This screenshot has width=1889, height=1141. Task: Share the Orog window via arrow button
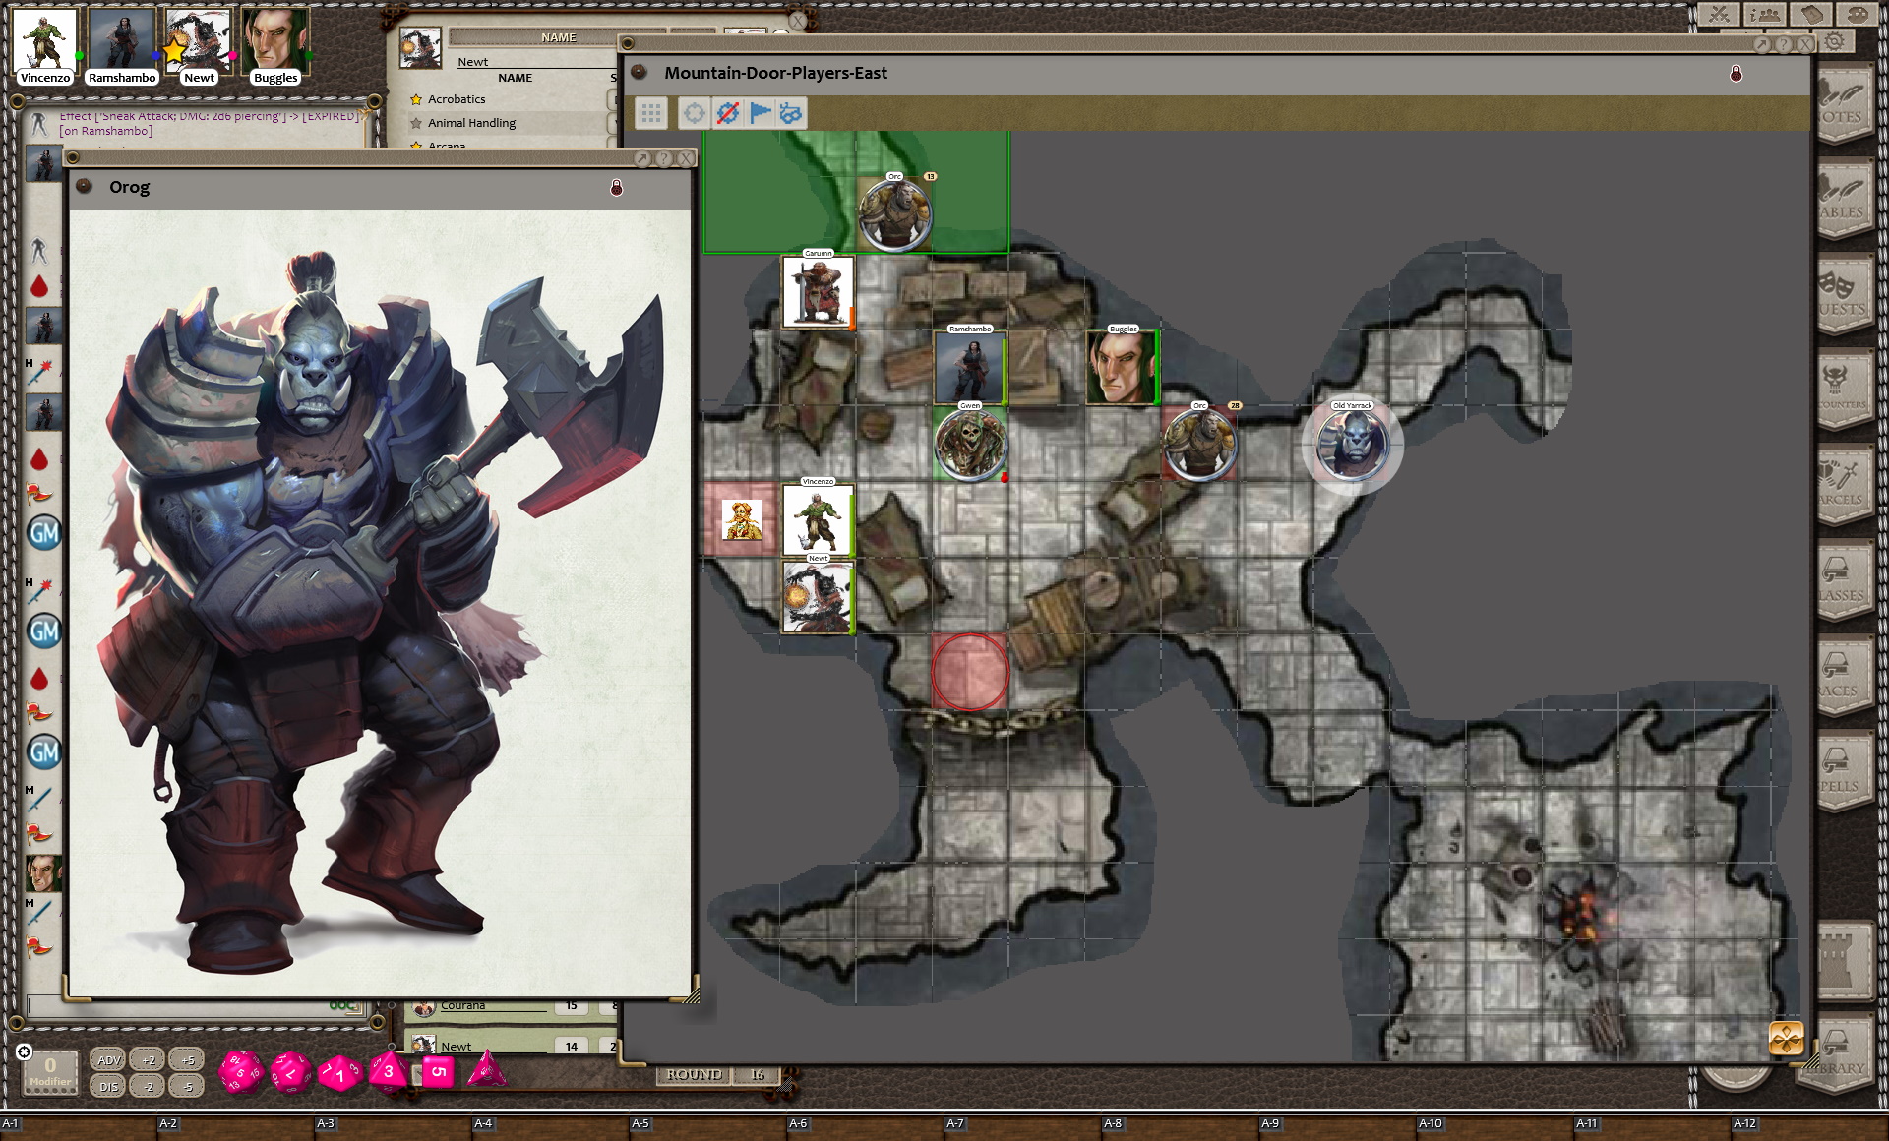(642, 158)
